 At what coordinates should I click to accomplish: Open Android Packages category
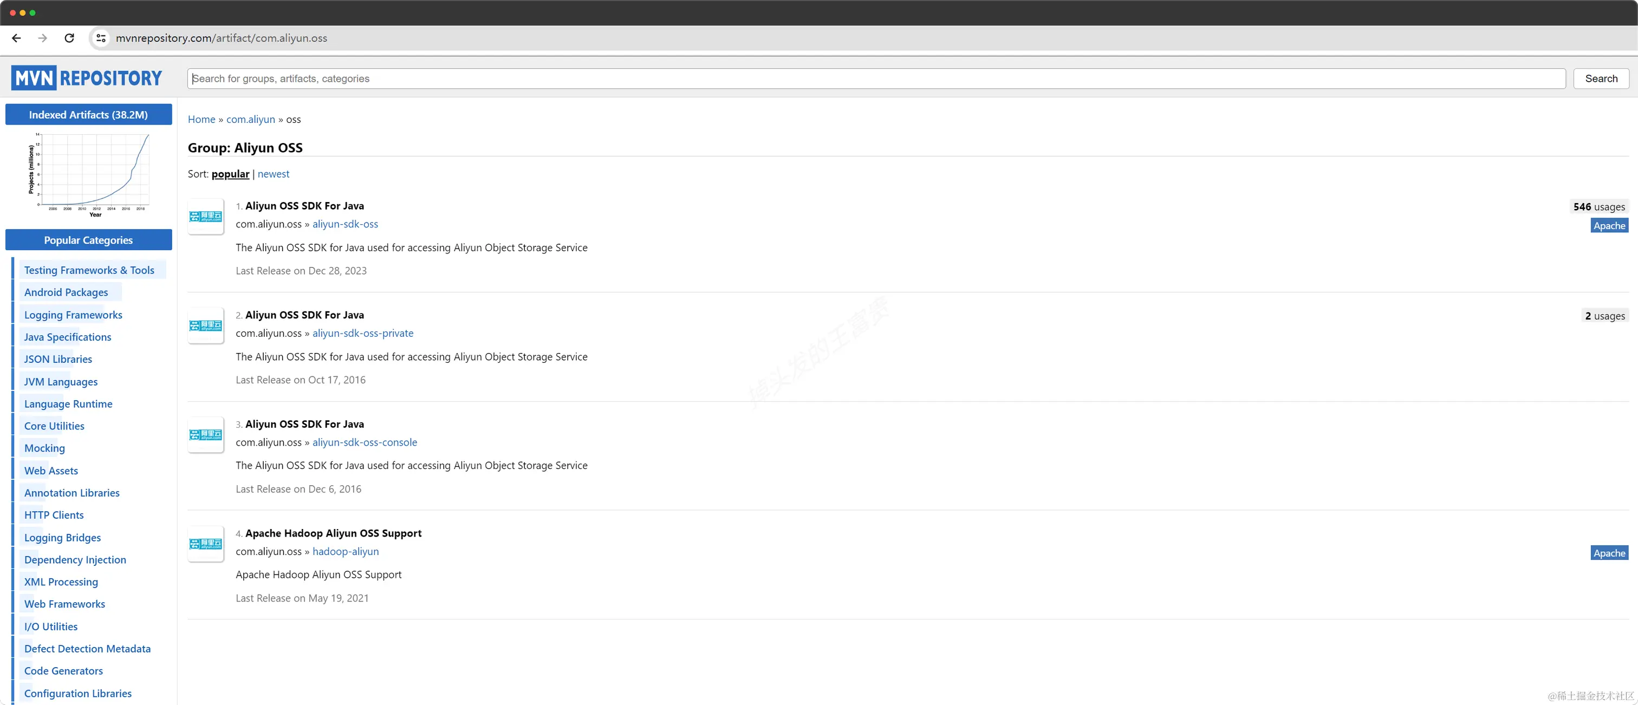pos(66,292)
